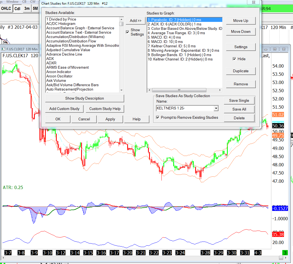Click Studies Available scrollbar down arrow
This screenshot has width=293, height=264.
coord(121,90)
